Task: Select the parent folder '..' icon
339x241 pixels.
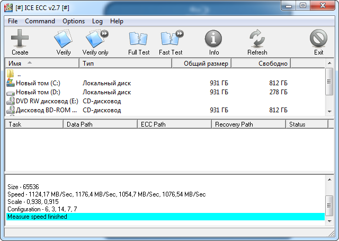Action: pyautogui.click(x=10, y=74)
